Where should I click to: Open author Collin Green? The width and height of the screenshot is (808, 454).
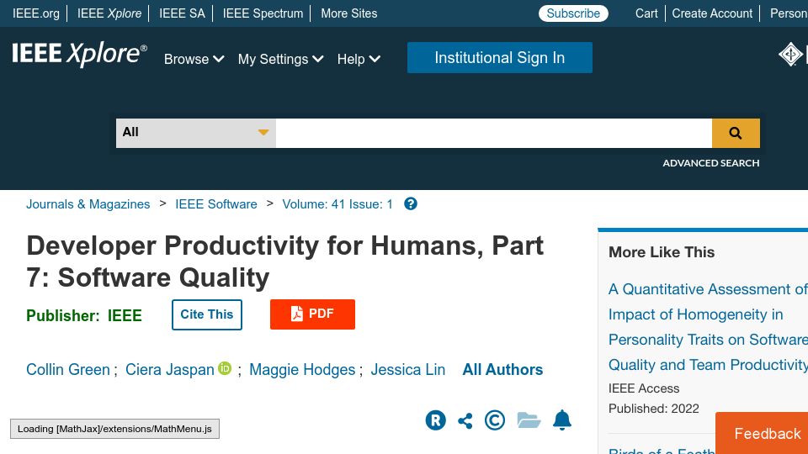tap(68, 370)
